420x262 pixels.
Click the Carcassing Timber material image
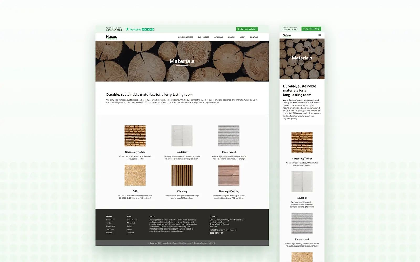pos(135,136)
